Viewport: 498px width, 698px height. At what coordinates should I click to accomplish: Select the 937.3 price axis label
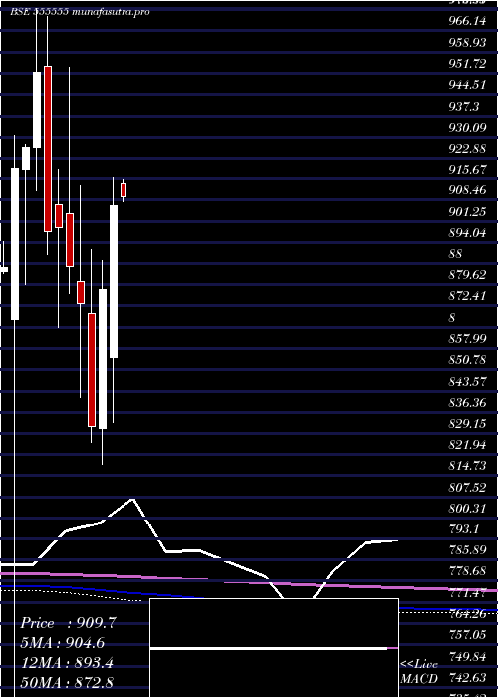pyautogui.click(x=464, y=106)
